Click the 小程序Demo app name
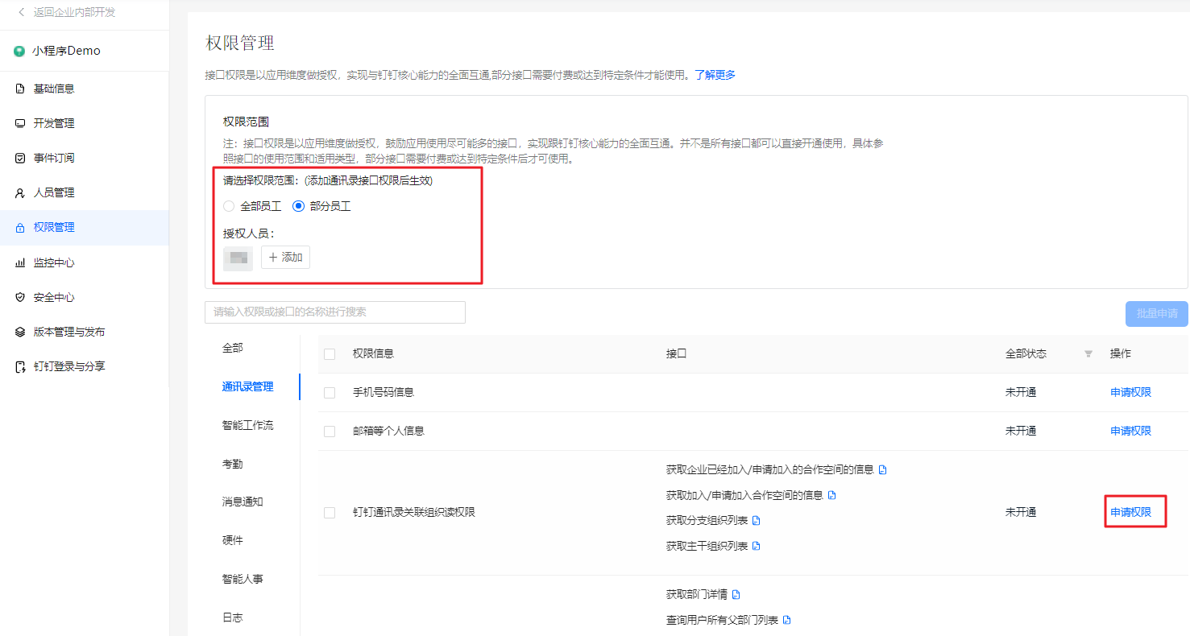The height and width of the screenshot is (636, 1190). click(x=66, y=51)
